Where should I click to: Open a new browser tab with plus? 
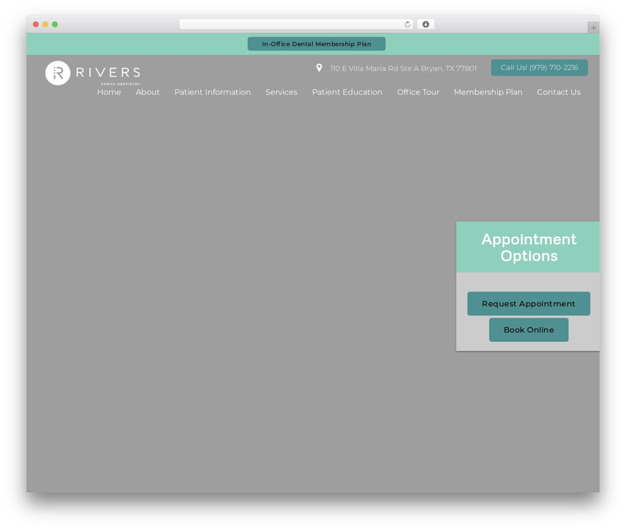(x=593, y=28)
